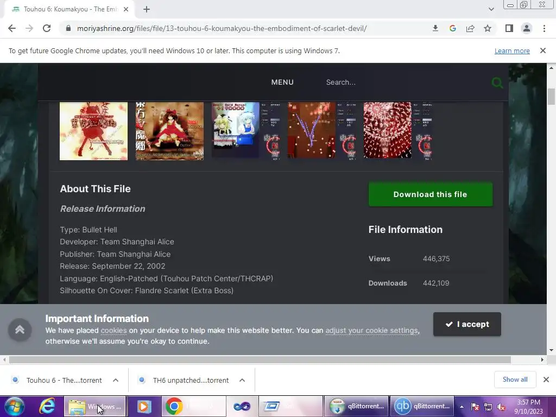Click the Google icon in address bar
This screenshot has height=417, width=556.
pyautogui.click(x=452, y=28)
